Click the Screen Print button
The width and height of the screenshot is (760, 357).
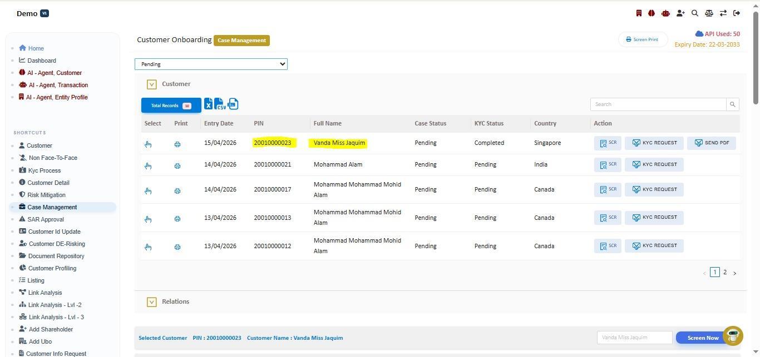(x=643, y=39)
